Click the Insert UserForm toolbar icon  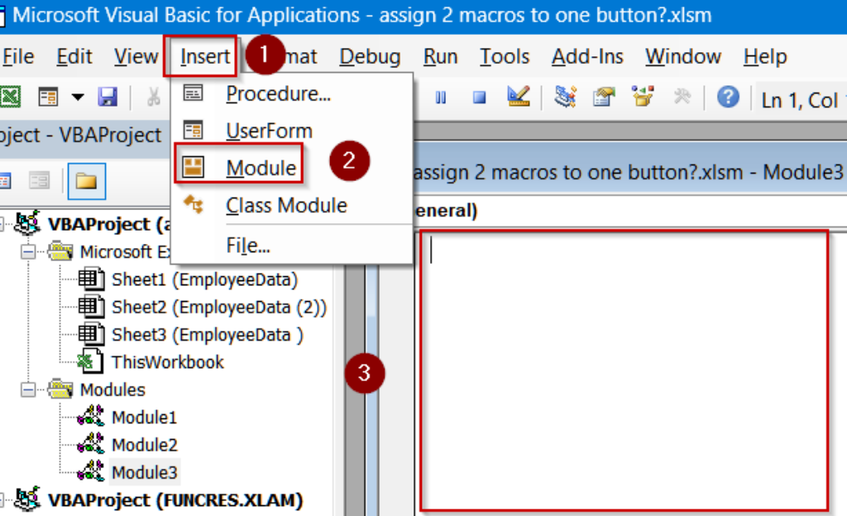(x=48, y=97)
